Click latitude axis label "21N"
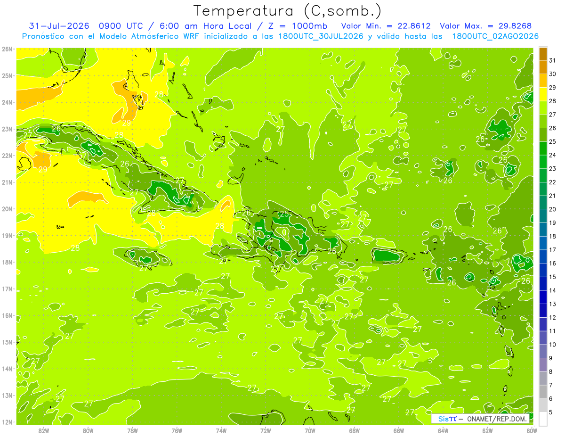Image resolution: width=565 pixels, height=437 pixels. [x=7, y=182]
